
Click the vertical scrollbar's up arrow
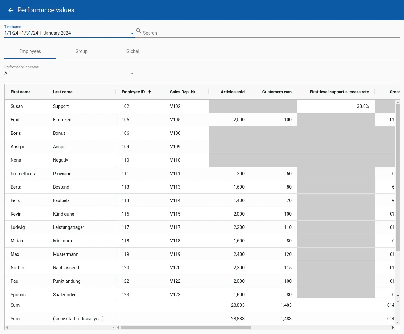(398, 102)
